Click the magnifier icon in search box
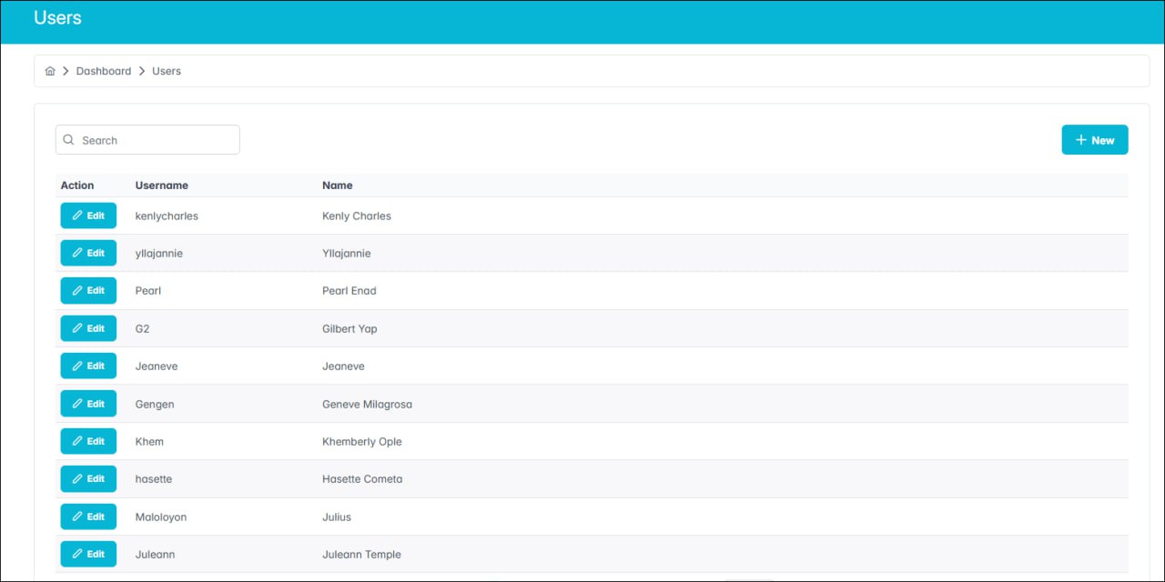 click(69, 140)
